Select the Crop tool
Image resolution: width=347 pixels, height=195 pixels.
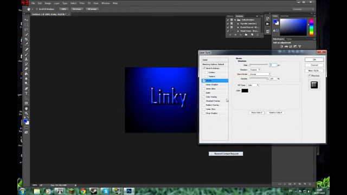coord(27,40)
